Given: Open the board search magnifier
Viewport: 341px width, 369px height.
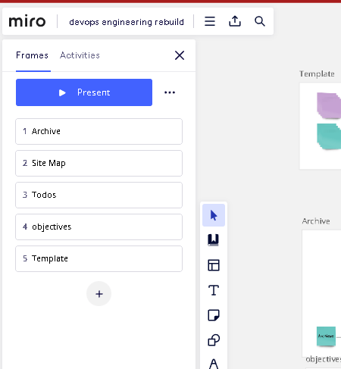Looking at the screenshot, I should (x=260, y=21).
